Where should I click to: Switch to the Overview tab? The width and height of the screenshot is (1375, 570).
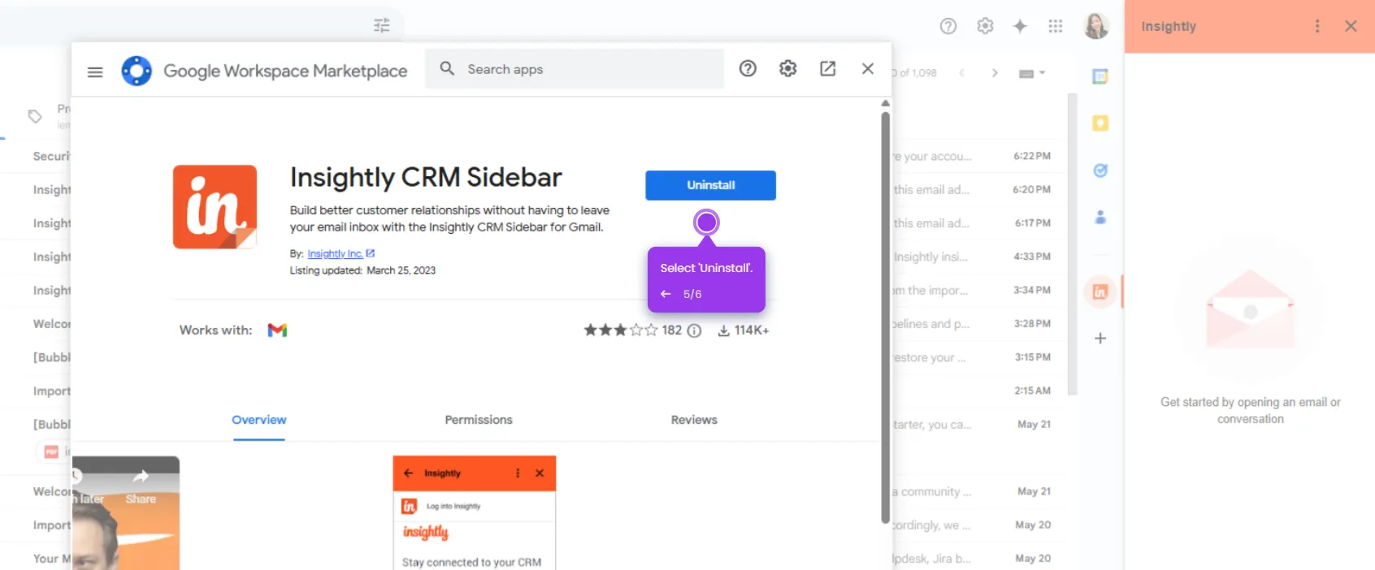(x=259, y=421)
